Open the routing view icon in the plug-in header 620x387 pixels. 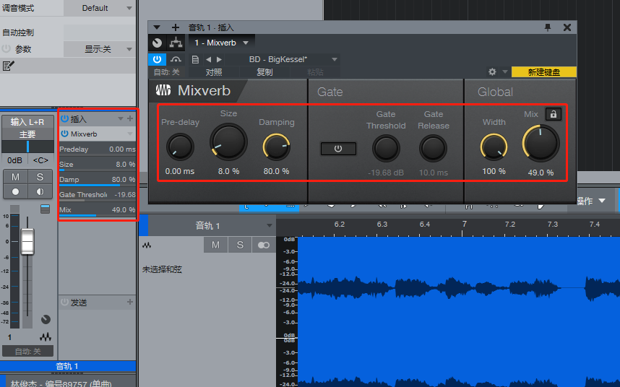(176, 43)
